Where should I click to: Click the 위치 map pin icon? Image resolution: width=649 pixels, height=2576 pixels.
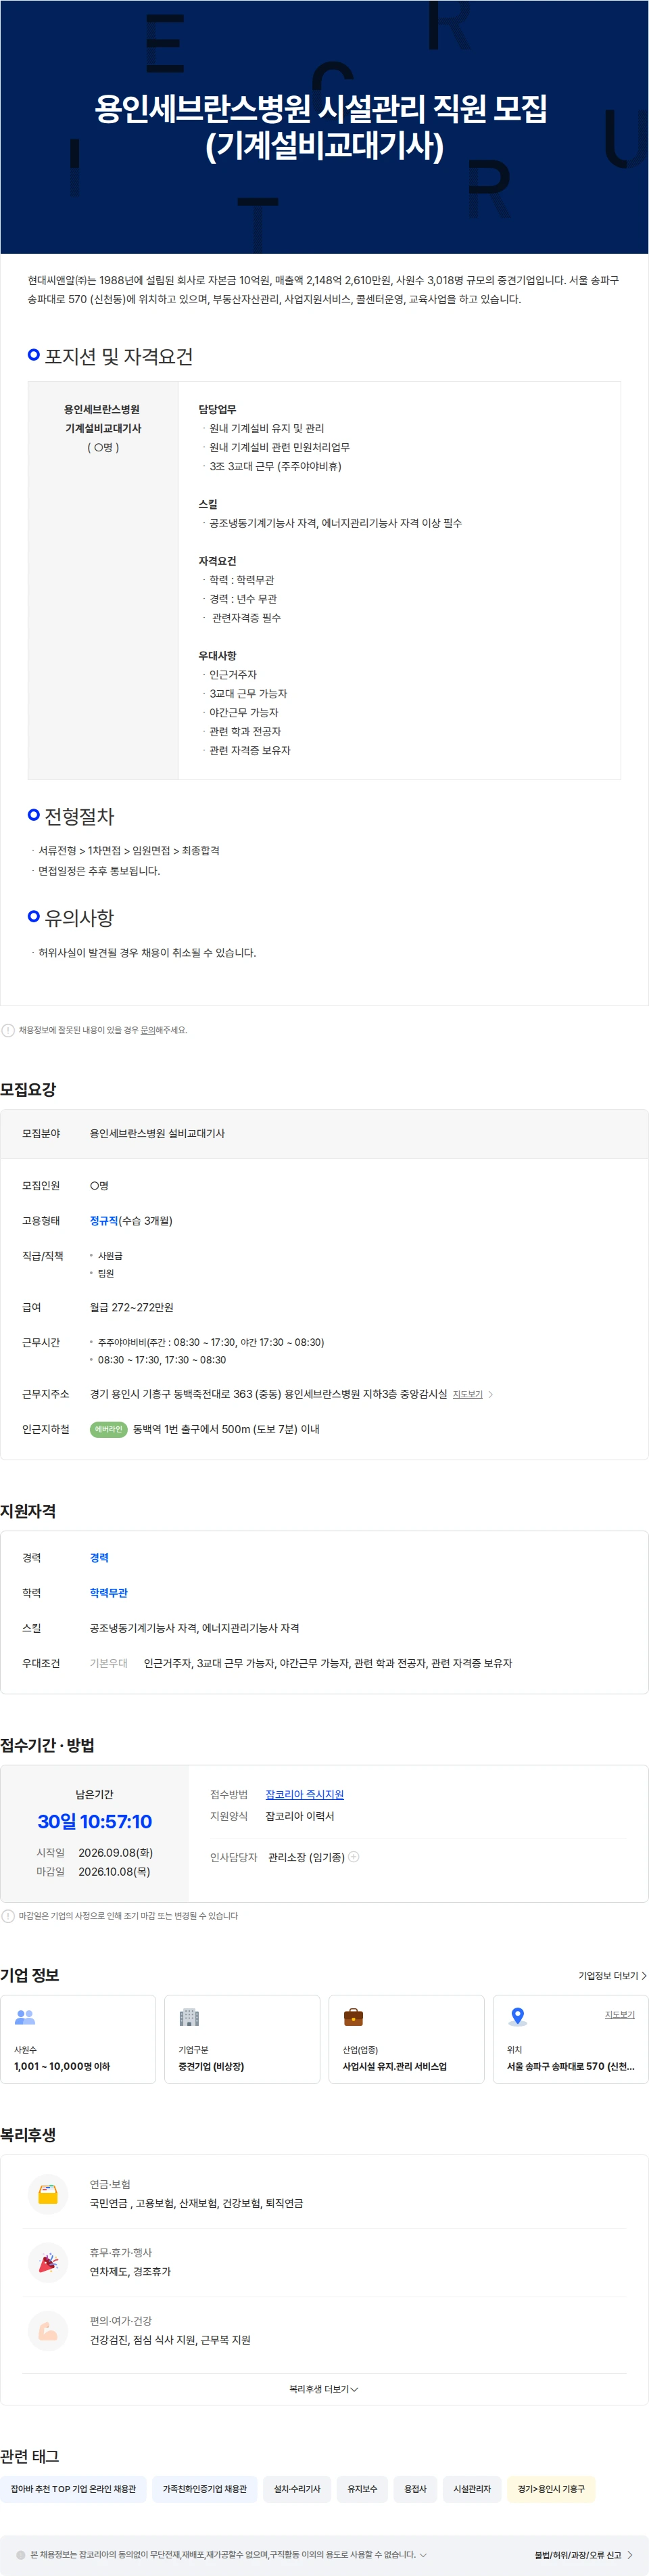pos(517,2017)
